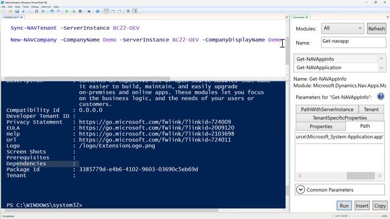Open the Debug menu
This screenshot has height=219, width=390.
click(x=35, y=7)
